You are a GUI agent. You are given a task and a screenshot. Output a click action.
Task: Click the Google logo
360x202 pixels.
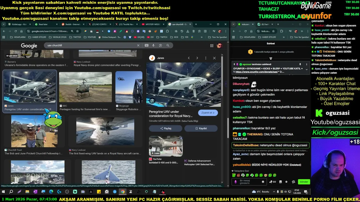(x=29, y=46)
